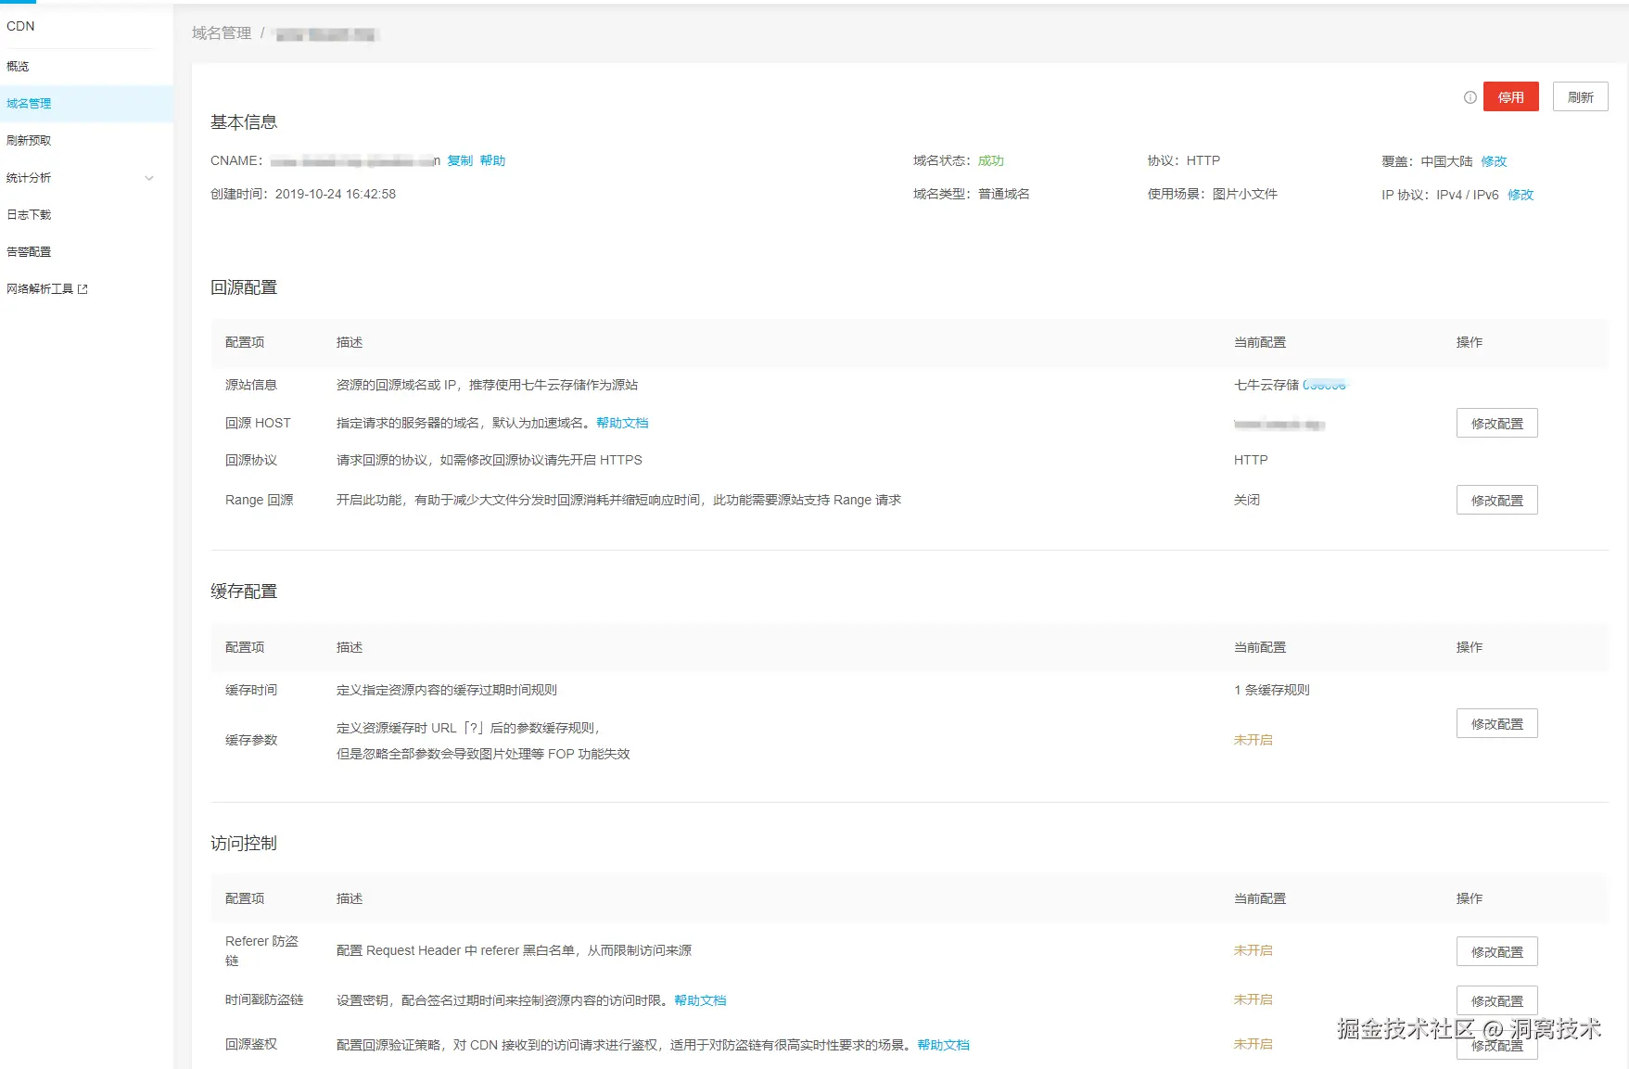The width and height of the screenshot is (1629, 1069).
Task: Click the 缓存时间 row label
Action: coord(251,690)
